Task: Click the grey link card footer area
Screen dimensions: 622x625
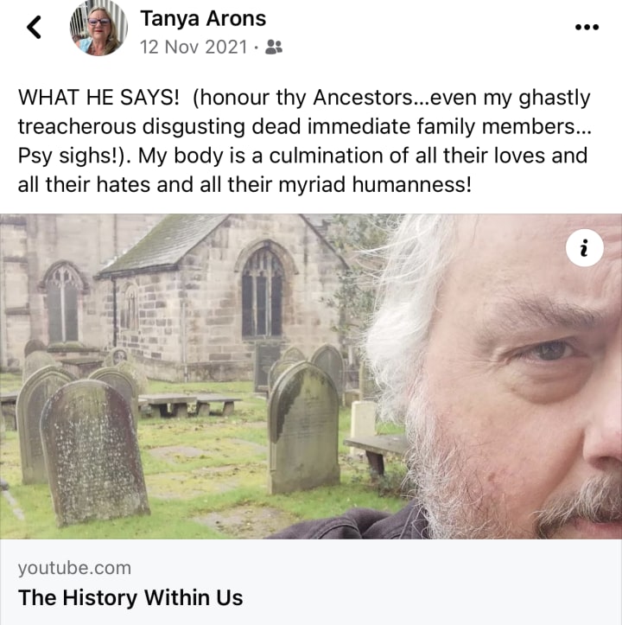Action: [x=311, y=582]
